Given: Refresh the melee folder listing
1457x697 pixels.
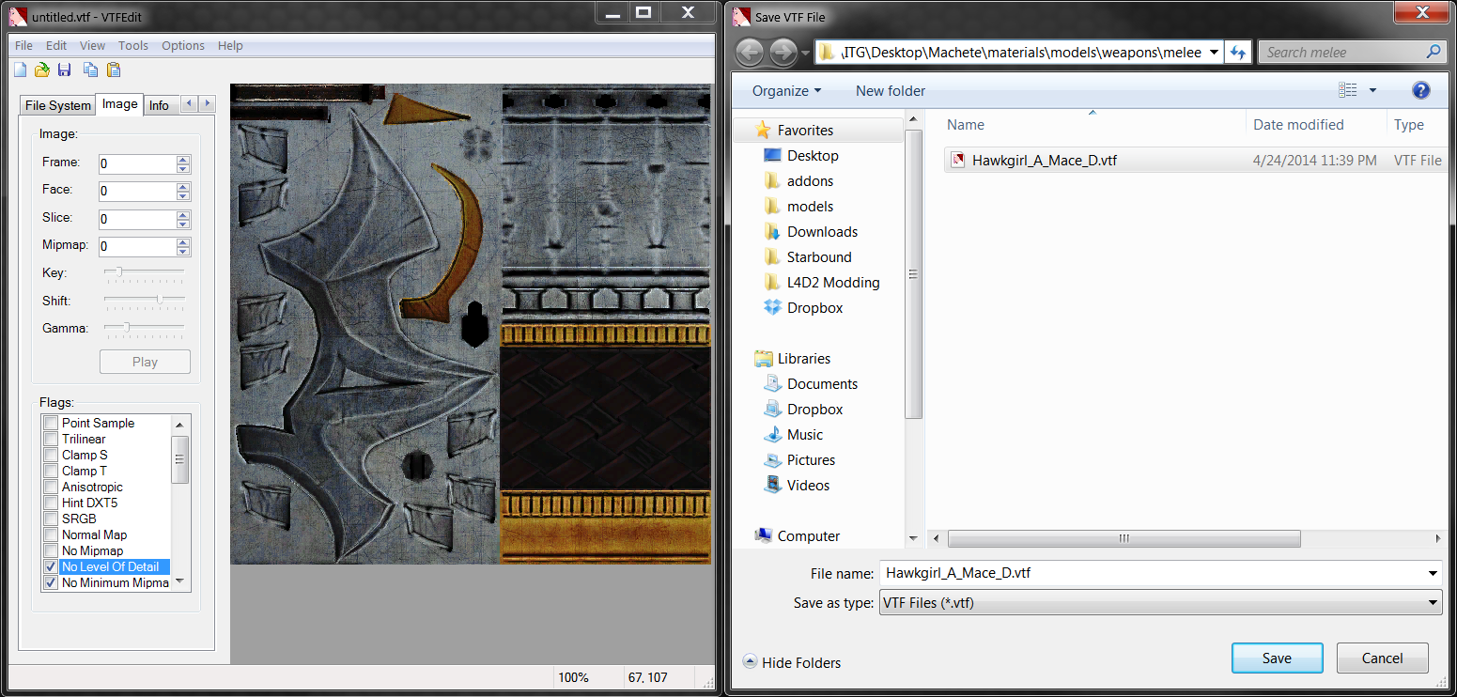Looking at the screenshot, I should tap(1237, 53).
